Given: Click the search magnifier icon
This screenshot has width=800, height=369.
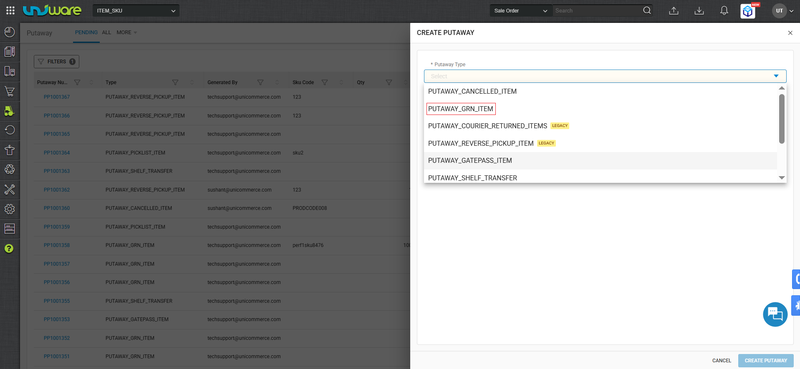Looking at the screenshot, I should (647, 10).
